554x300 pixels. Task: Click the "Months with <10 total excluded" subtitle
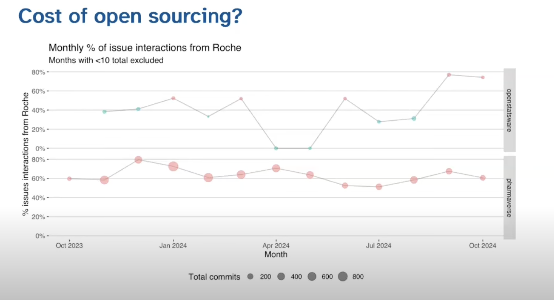click(106, 60)
